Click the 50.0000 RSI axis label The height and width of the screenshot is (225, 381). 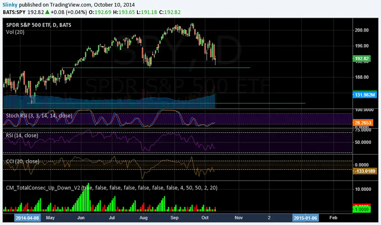click(363, 142)
